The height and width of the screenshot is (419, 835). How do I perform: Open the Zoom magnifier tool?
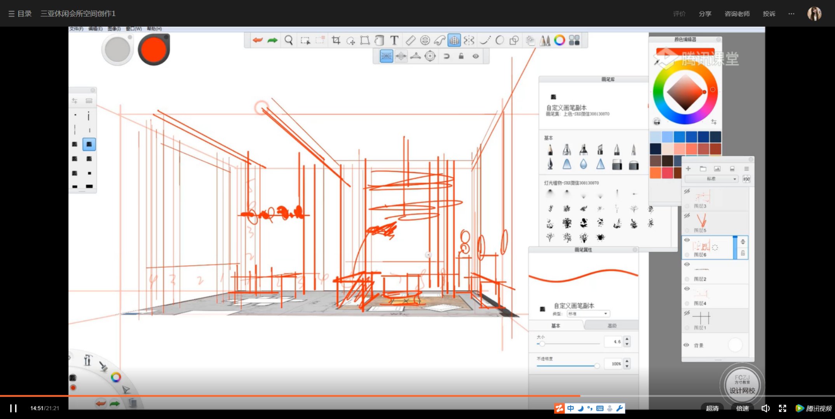click(x=289, y=40)
